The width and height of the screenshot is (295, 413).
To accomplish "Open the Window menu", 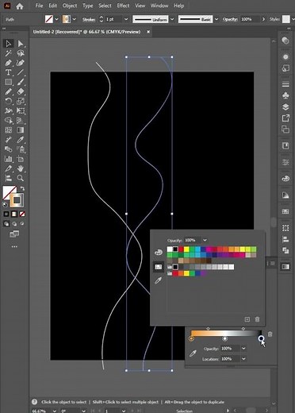I will (159, 6).
